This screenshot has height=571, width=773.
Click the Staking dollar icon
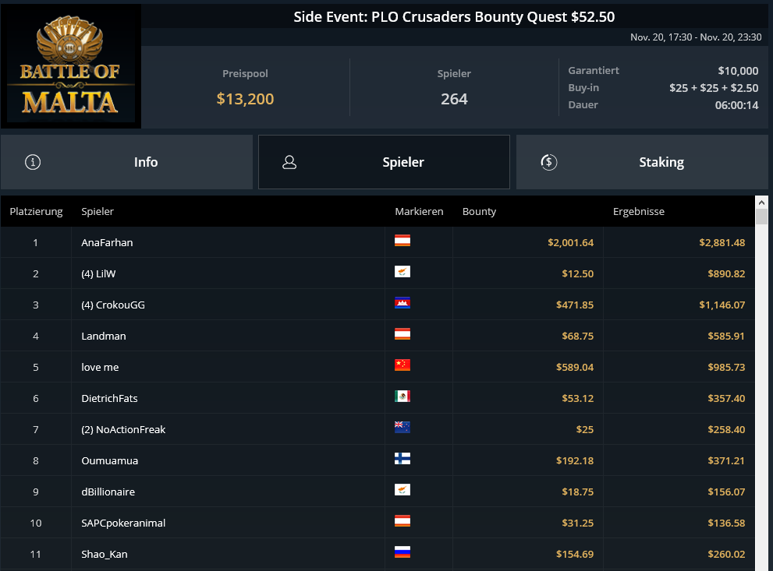[x=548, y=162]
